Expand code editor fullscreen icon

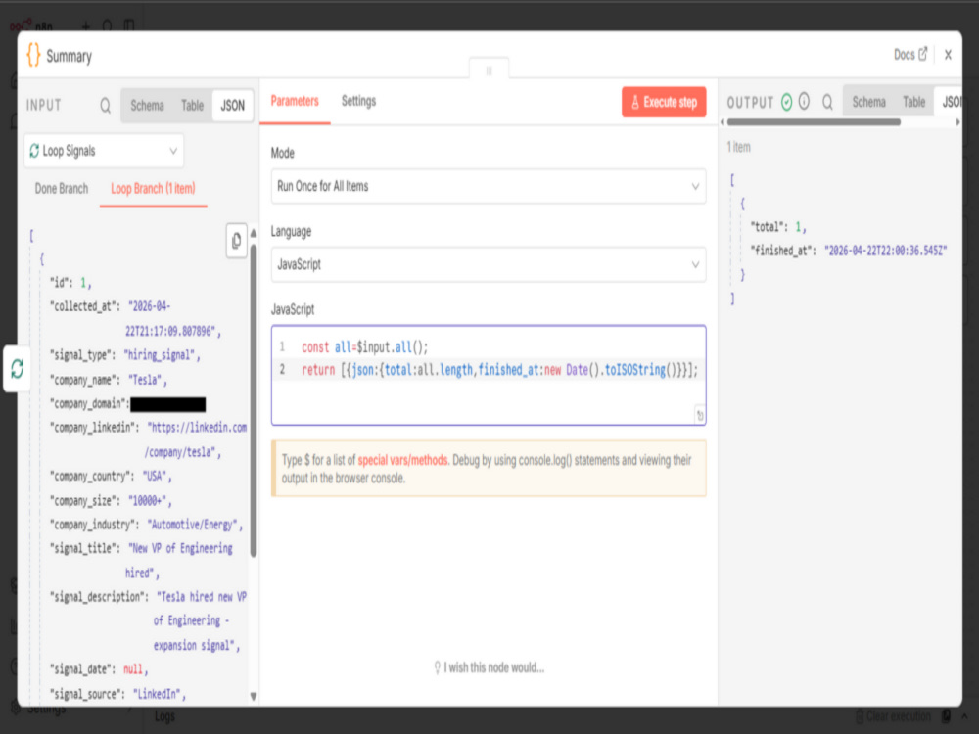700,416
